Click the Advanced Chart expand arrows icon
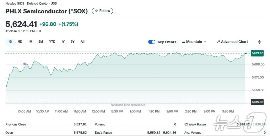 (x=218, y=42)
